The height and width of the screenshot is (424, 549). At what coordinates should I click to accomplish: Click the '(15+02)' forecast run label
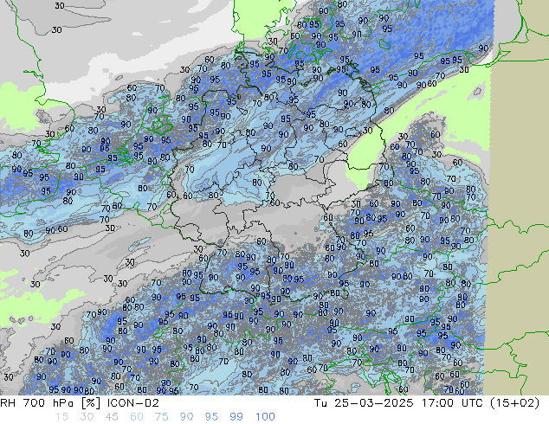click(x=514, y=403)
